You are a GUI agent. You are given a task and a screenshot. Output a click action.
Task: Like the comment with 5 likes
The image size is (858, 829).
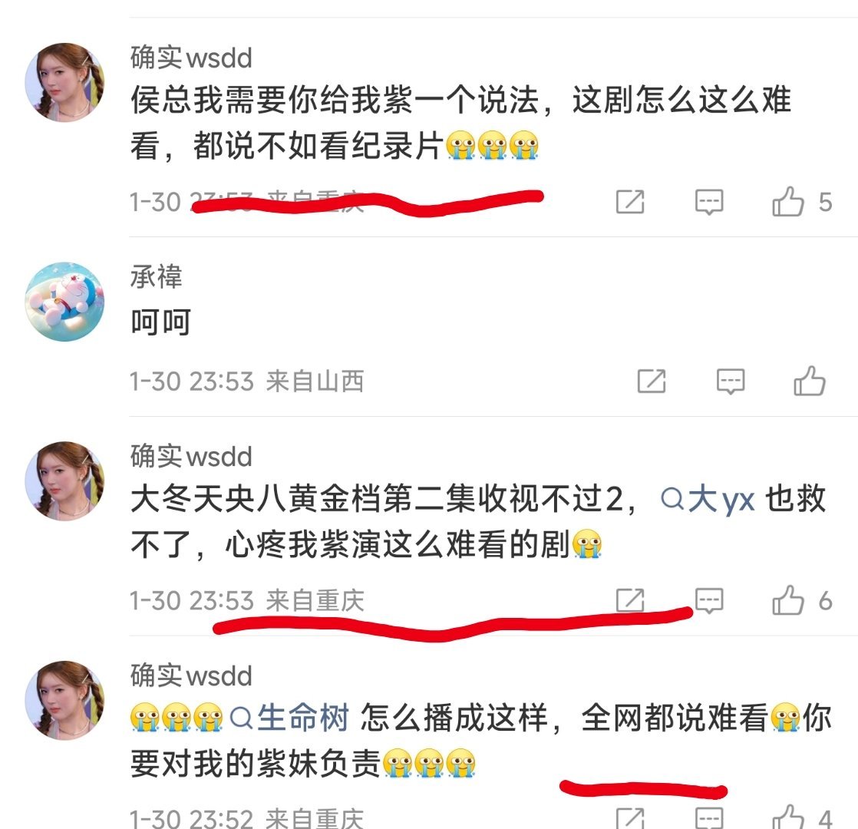pos(788,202)
